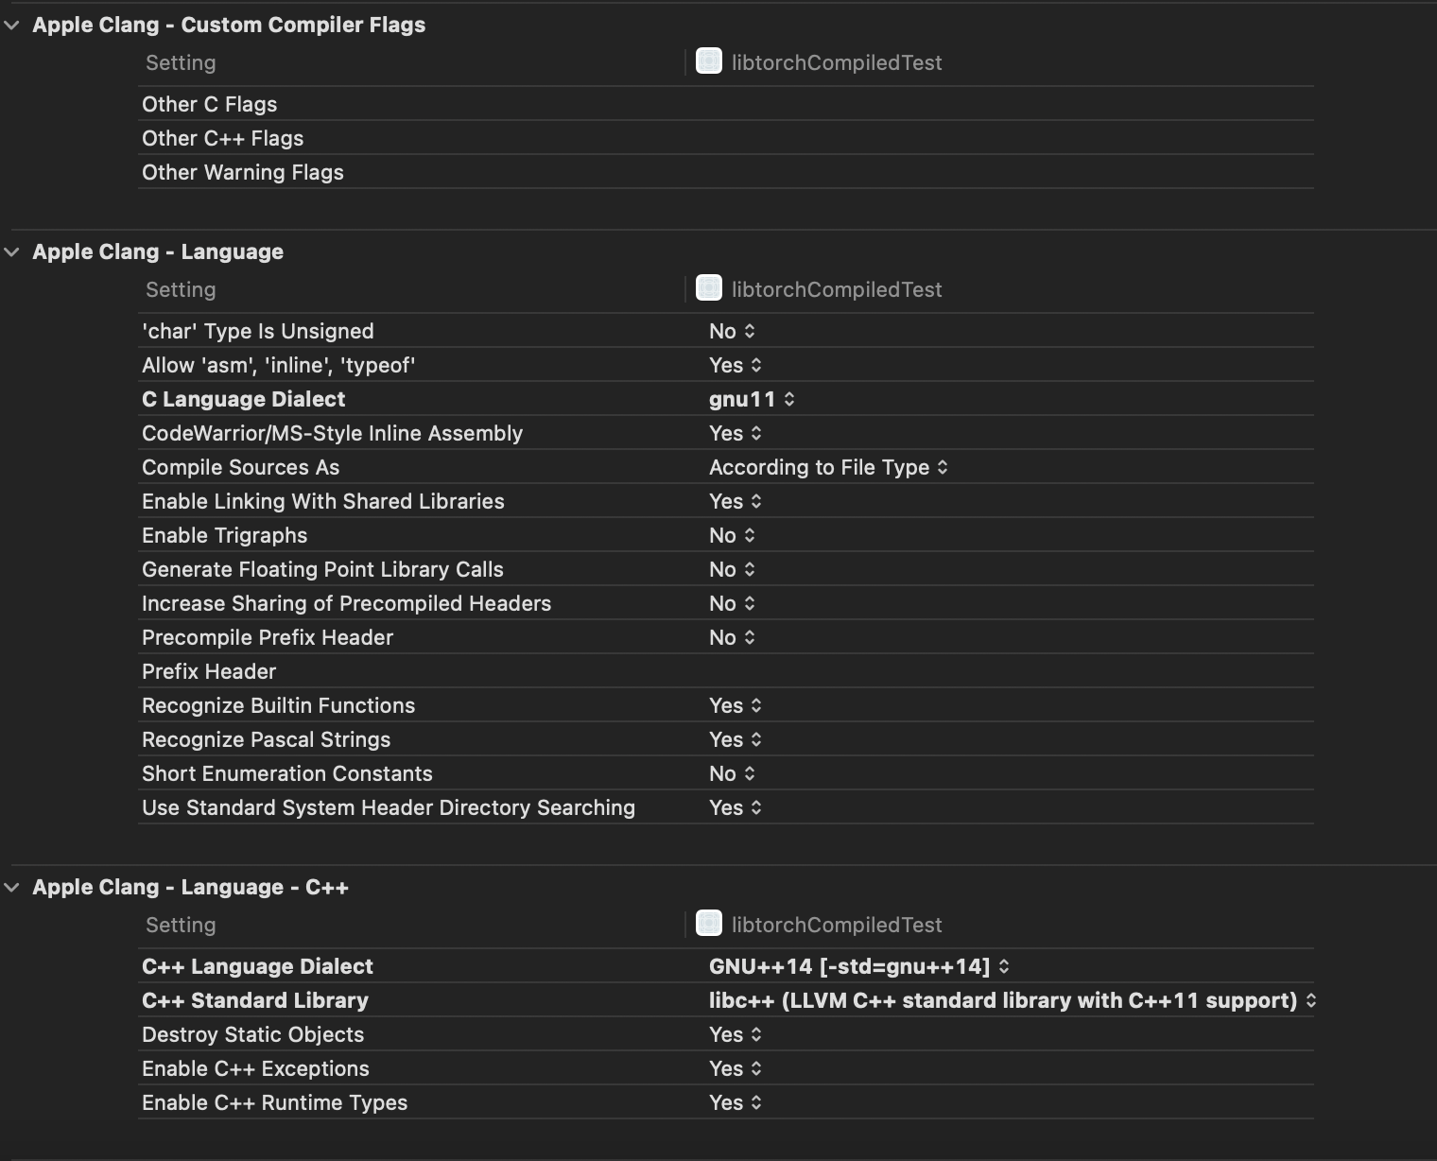Image resolution: width=1437 pixels, height=1161 pixels.
Task: Open the Compile Sources As dropdown
Action: [x=828, y=467]
